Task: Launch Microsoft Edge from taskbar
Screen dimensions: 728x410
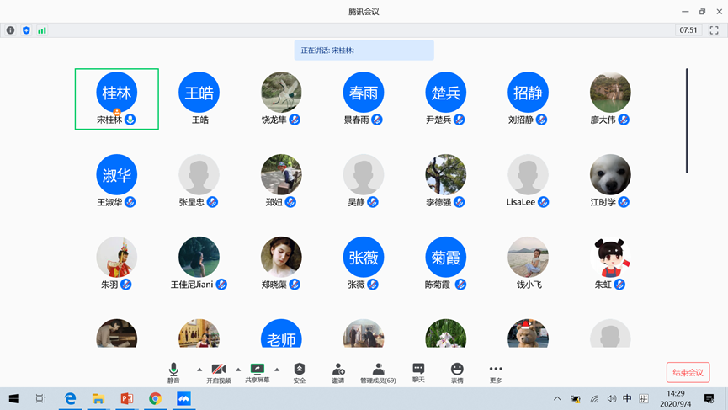Action: coord(70,398)
